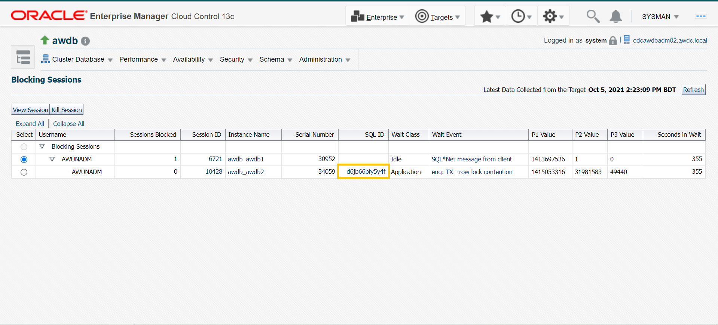
Task: Click the three-dot accessibility icon in header
Action: pyautogui.click(x=701, y=16)
